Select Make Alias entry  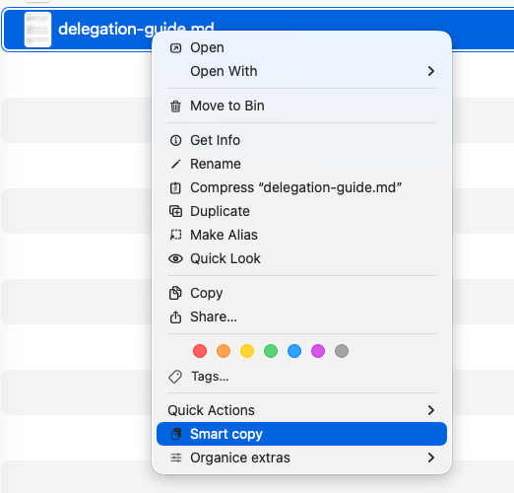click(301, 235)
